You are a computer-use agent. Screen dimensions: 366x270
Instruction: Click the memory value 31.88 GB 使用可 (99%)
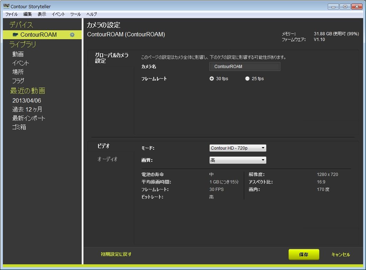[336, 34]
